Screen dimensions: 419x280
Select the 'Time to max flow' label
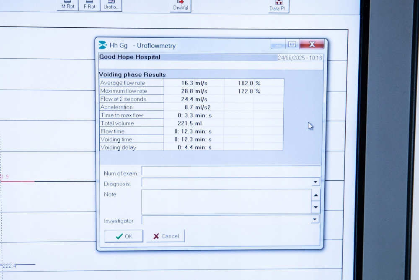(x=132, y=115)
